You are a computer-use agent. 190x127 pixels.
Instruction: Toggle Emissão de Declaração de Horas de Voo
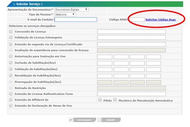pos(11,106)
